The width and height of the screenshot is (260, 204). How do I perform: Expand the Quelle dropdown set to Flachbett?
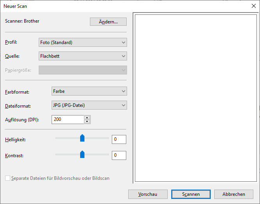82,56
